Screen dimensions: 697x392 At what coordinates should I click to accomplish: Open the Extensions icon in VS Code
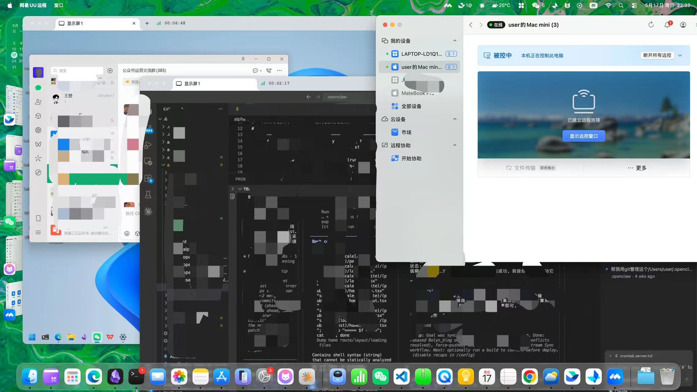click(148, 178)
